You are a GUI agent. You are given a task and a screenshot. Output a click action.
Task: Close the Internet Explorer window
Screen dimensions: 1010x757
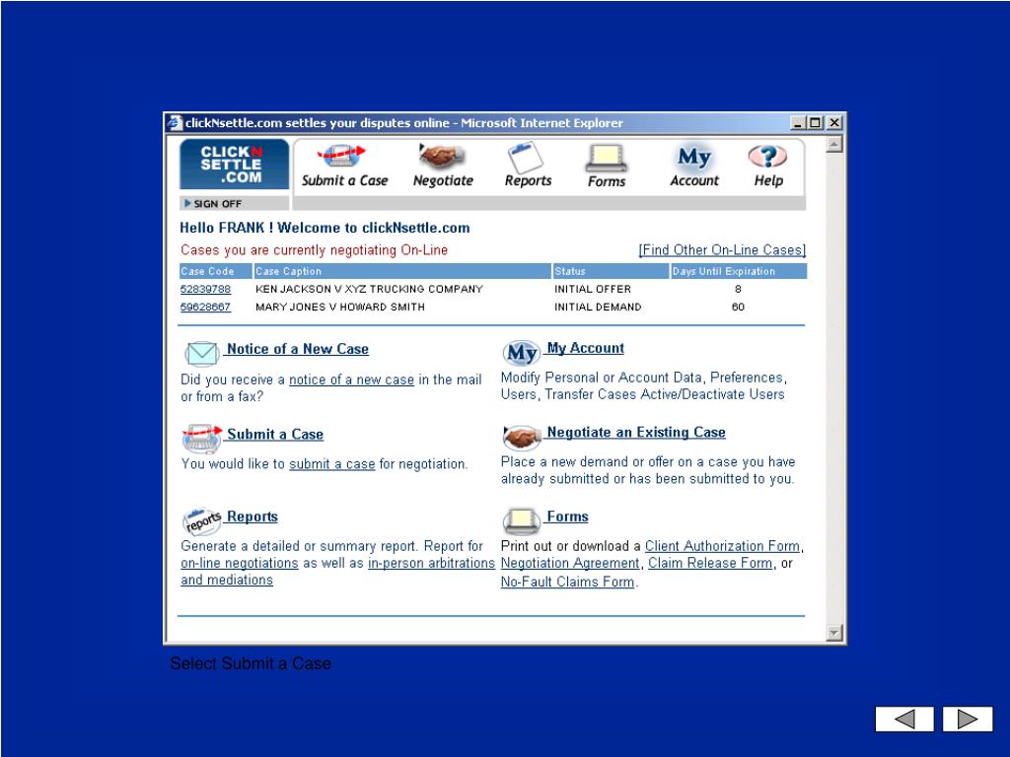[x=834, y=122]
